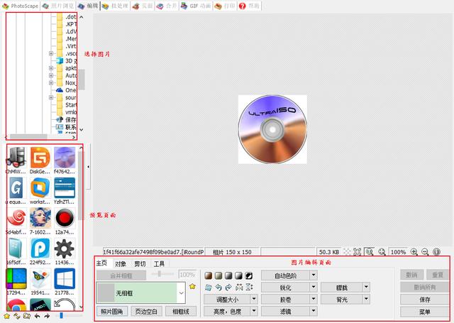454x323 pixels.
Task: Rotate image 90° counter-clockwise
Action: click(218, 288)
